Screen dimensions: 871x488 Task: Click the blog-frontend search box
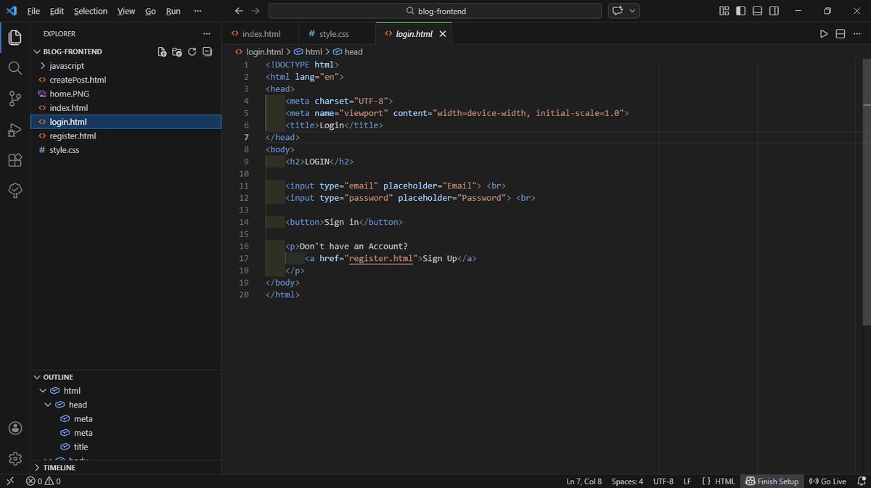point(435,11)
